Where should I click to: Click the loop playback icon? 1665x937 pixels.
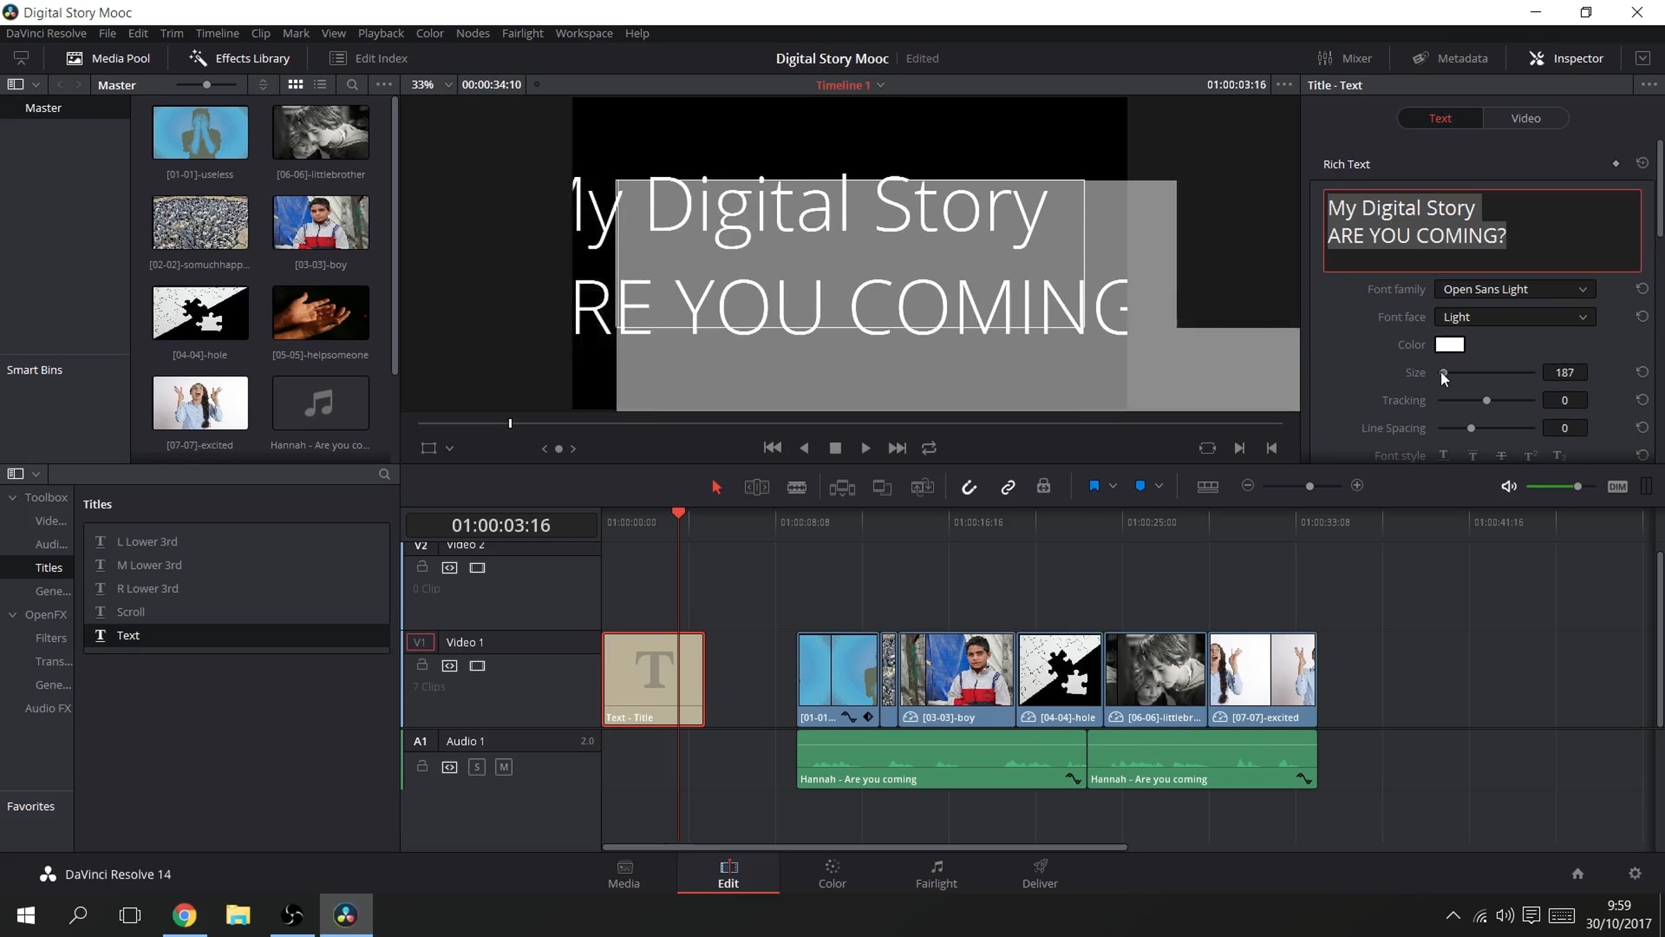tap(929, 448)
